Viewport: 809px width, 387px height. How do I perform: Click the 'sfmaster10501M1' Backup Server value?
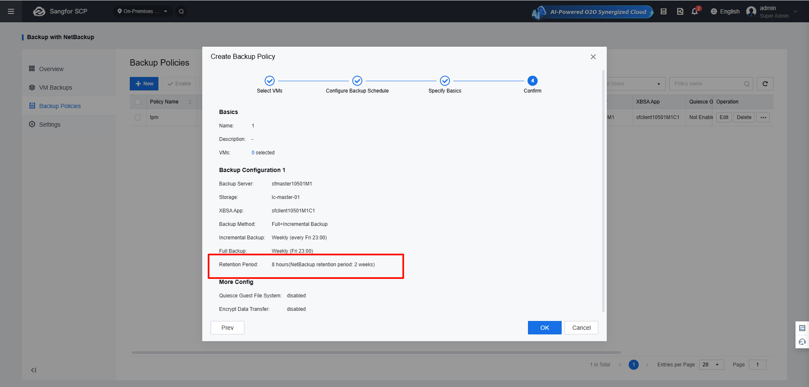coord(292,184)
